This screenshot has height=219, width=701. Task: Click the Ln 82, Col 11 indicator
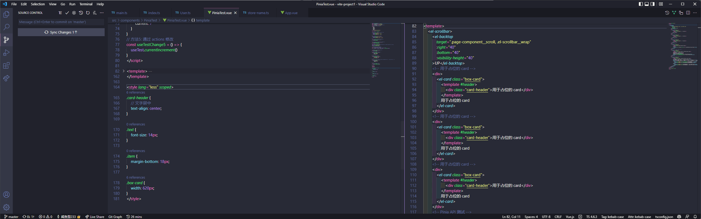pyautogui.click(x=511, y=217)
